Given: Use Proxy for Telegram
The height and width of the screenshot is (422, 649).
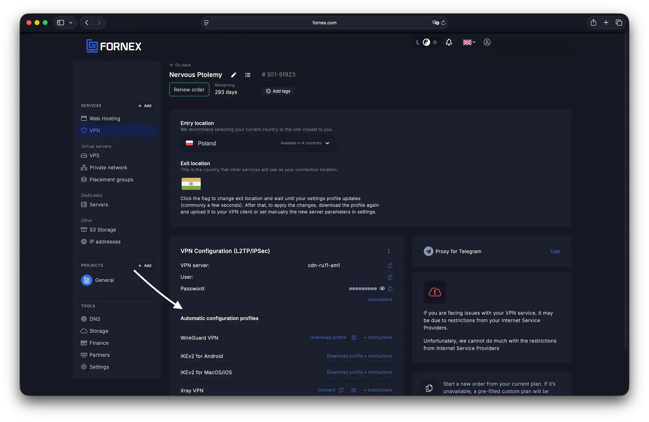Looking at the screenshot, I should tap(555, 251).
